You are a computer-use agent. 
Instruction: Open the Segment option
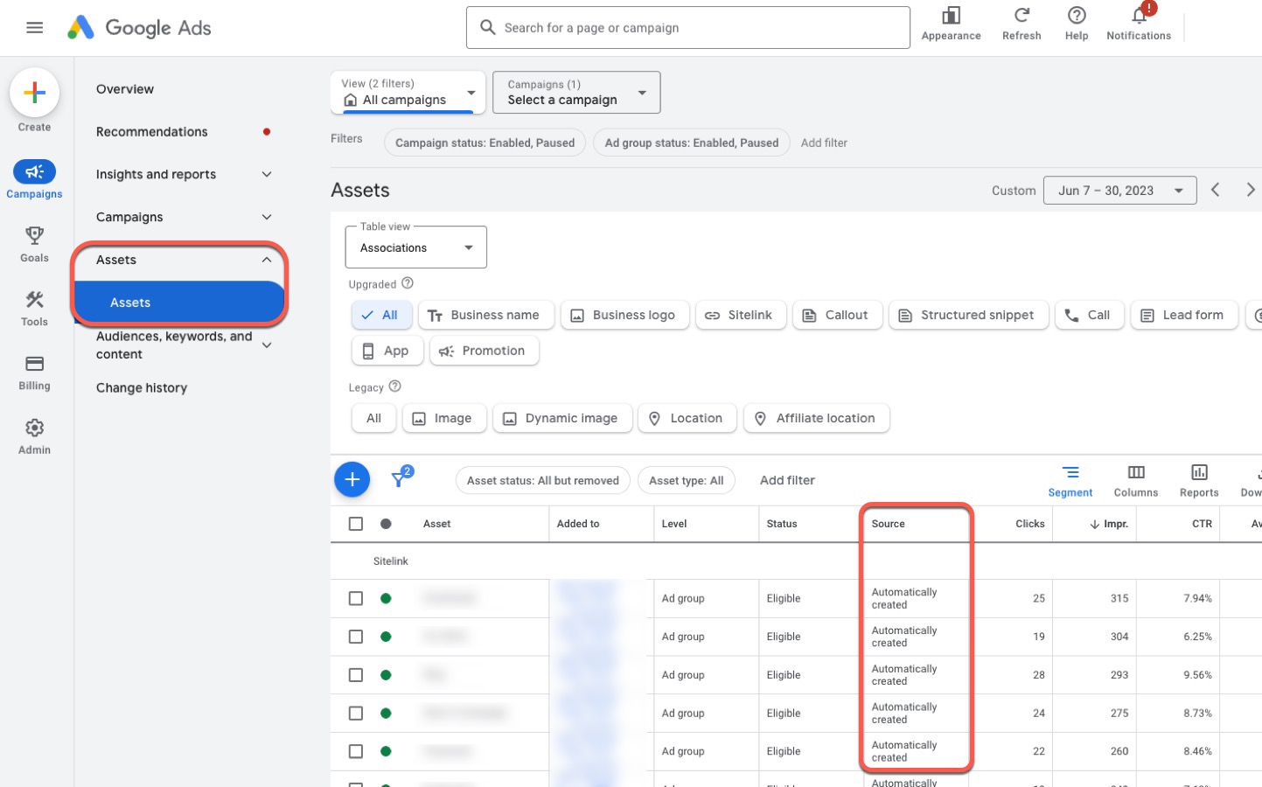coord(1070,481)
